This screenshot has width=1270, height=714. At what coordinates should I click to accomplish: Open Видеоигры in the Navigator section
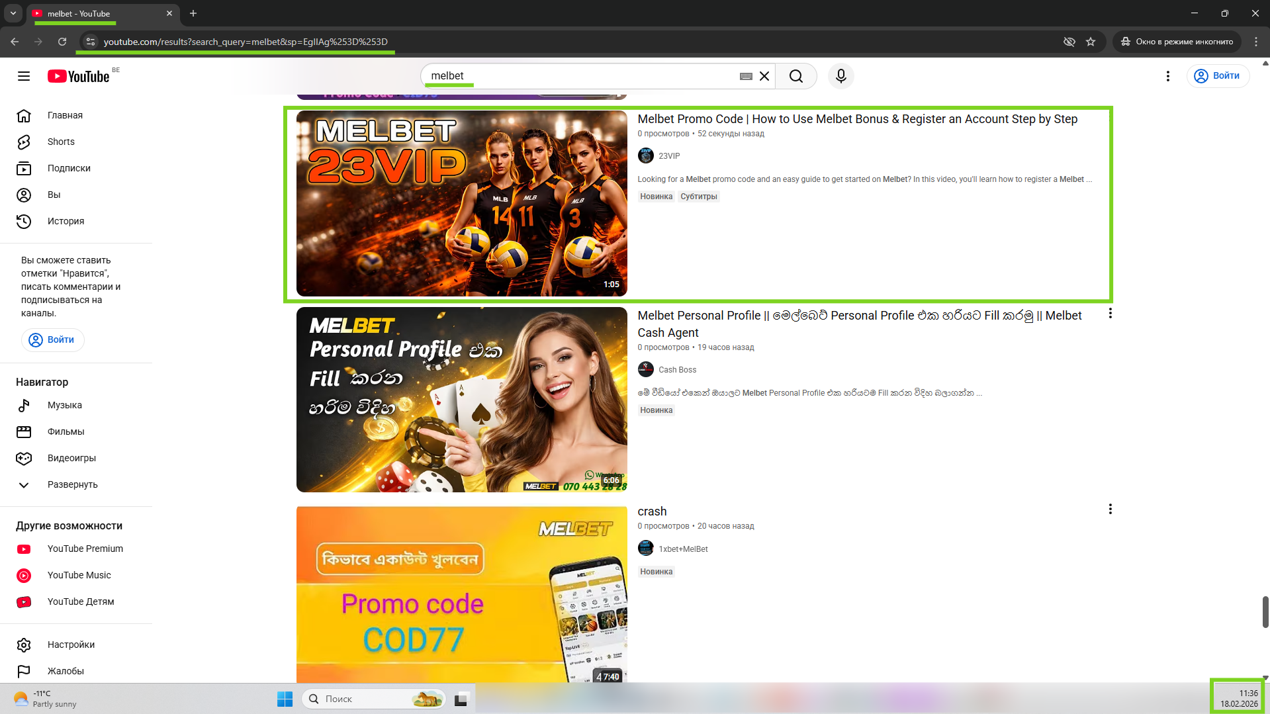click(76, 458)
